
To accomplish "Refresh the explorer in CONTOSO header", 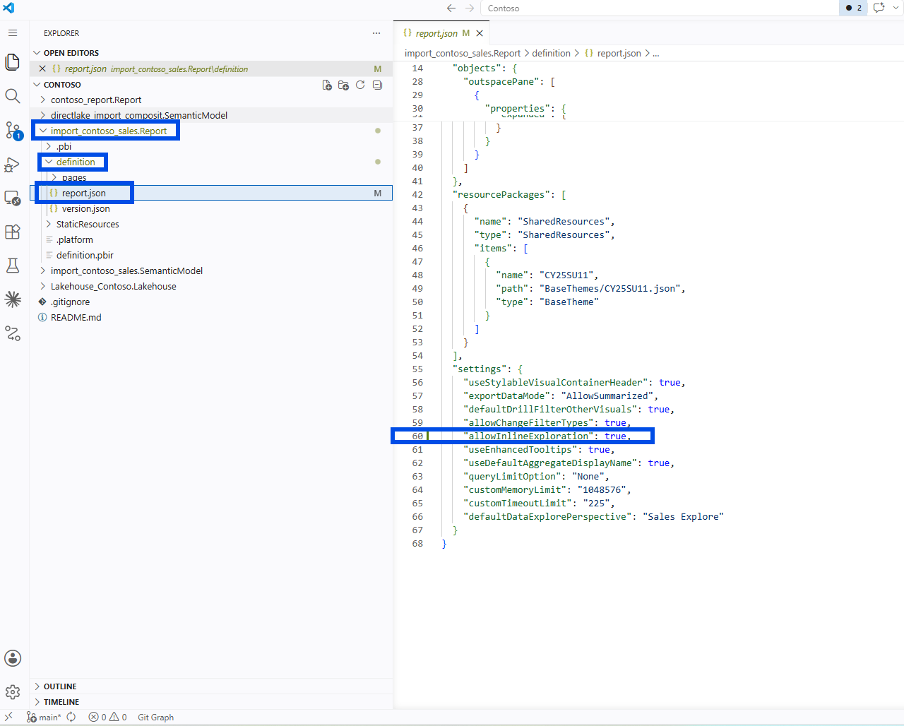I will [x=360, y=85].
